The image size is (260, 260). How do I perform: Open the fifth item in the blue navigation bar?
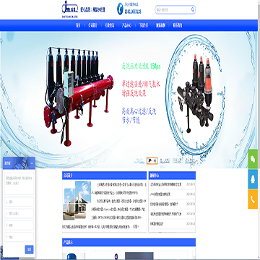click(x=144, y=25)
